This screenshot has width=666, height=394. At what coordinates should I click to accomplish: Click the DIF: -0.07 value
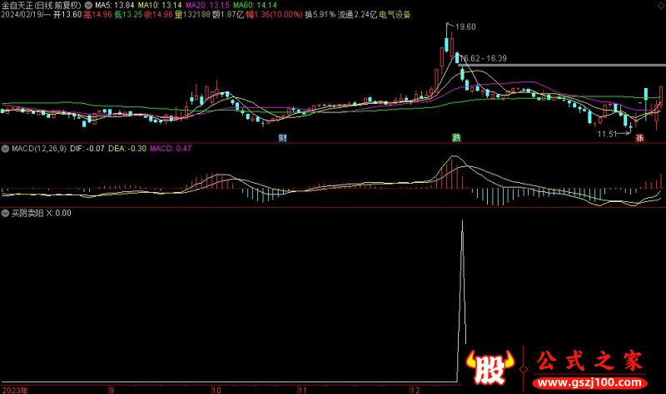tap(87, 149)
